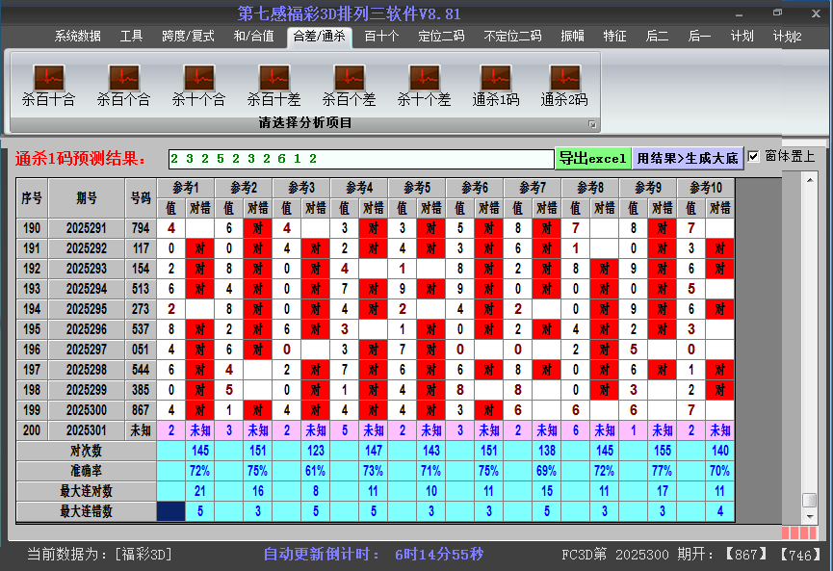This screenshot has width=833, height=571.
Task: Open the 通杀2码 analysis icon
Action: coord(563,85)
